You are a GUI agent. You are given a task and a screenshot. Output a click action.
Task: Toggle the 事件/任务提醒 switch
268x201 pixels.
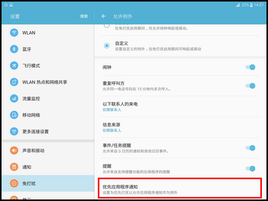[x=250, y=148]
